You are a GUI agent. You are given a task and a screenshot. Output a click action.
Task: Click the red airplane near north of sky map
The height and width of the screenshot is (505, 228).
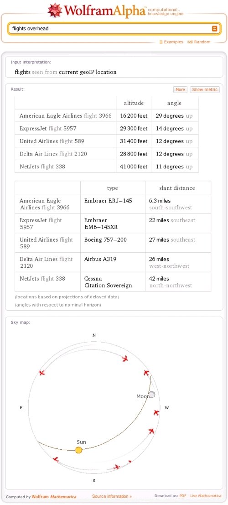125,359
